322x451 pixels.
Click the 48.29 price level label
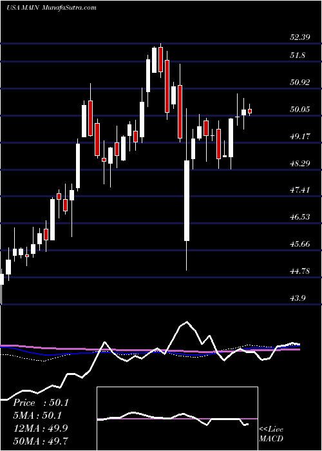[x=301, y=164]
